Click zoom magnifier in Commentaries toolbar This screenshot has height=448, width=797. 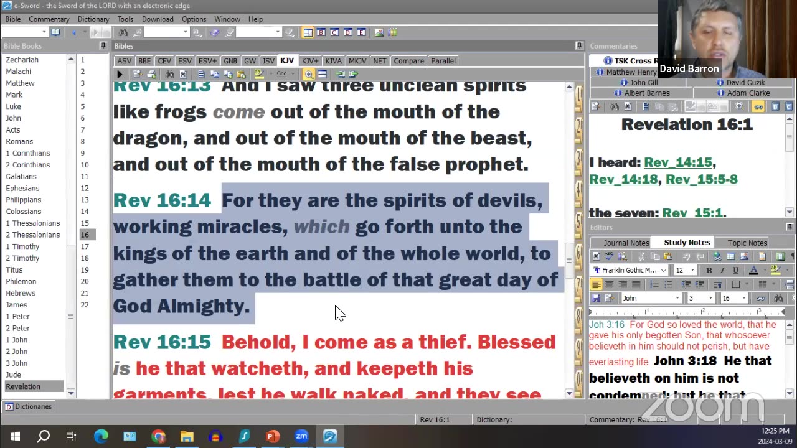pyautogui.click(x=739, y=106)
